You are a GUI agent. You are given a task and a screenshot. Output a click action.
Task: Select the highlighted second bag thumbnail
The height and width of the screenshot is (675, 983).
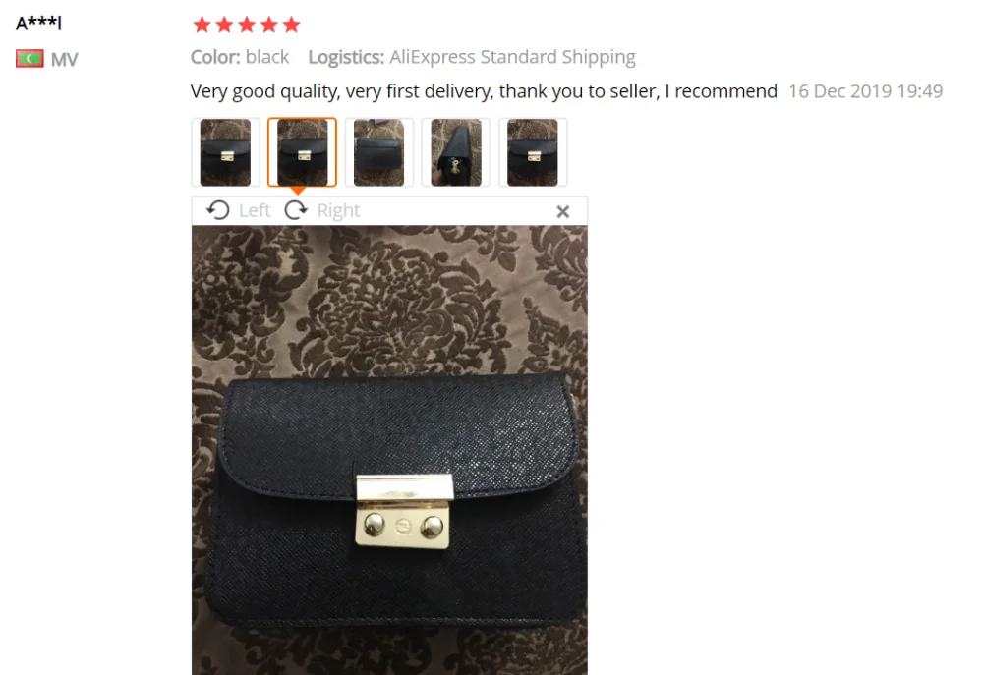point(302,152)
